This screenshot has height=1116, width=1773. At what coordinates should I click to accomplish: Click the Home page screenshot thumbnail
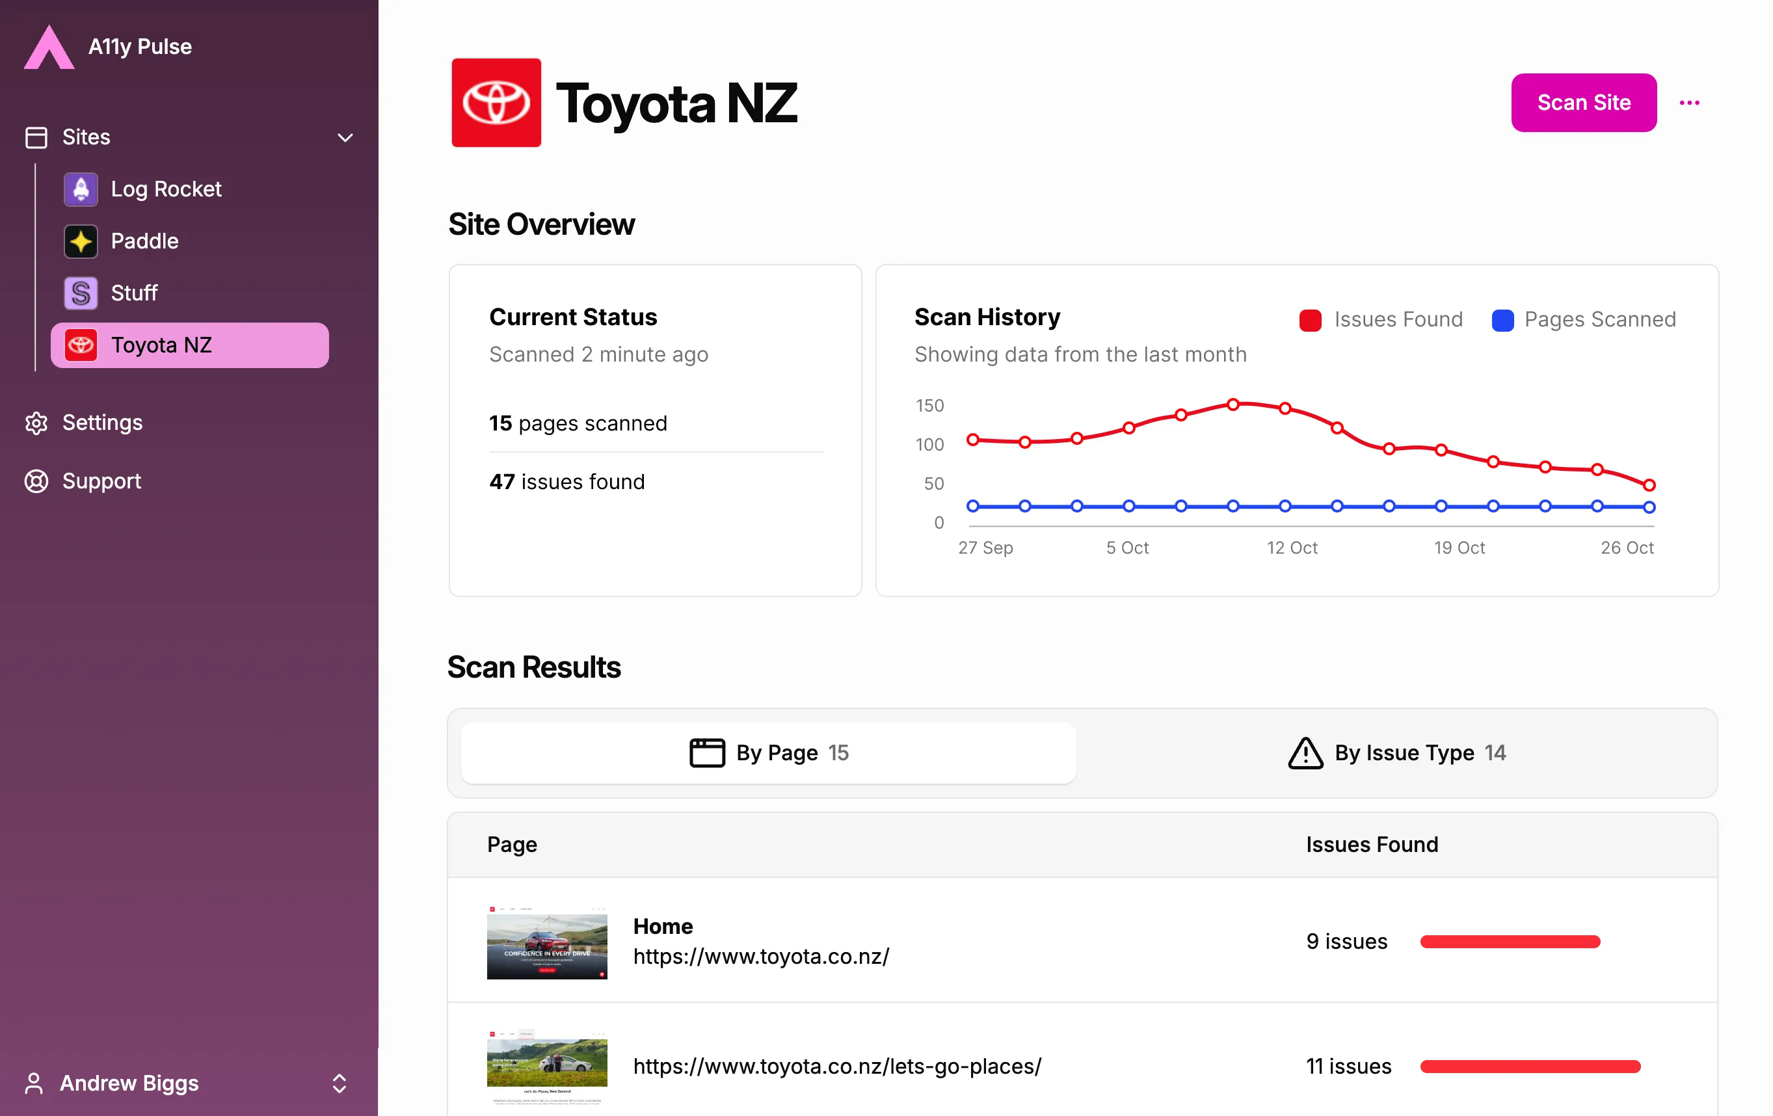(x=547, y=942)
